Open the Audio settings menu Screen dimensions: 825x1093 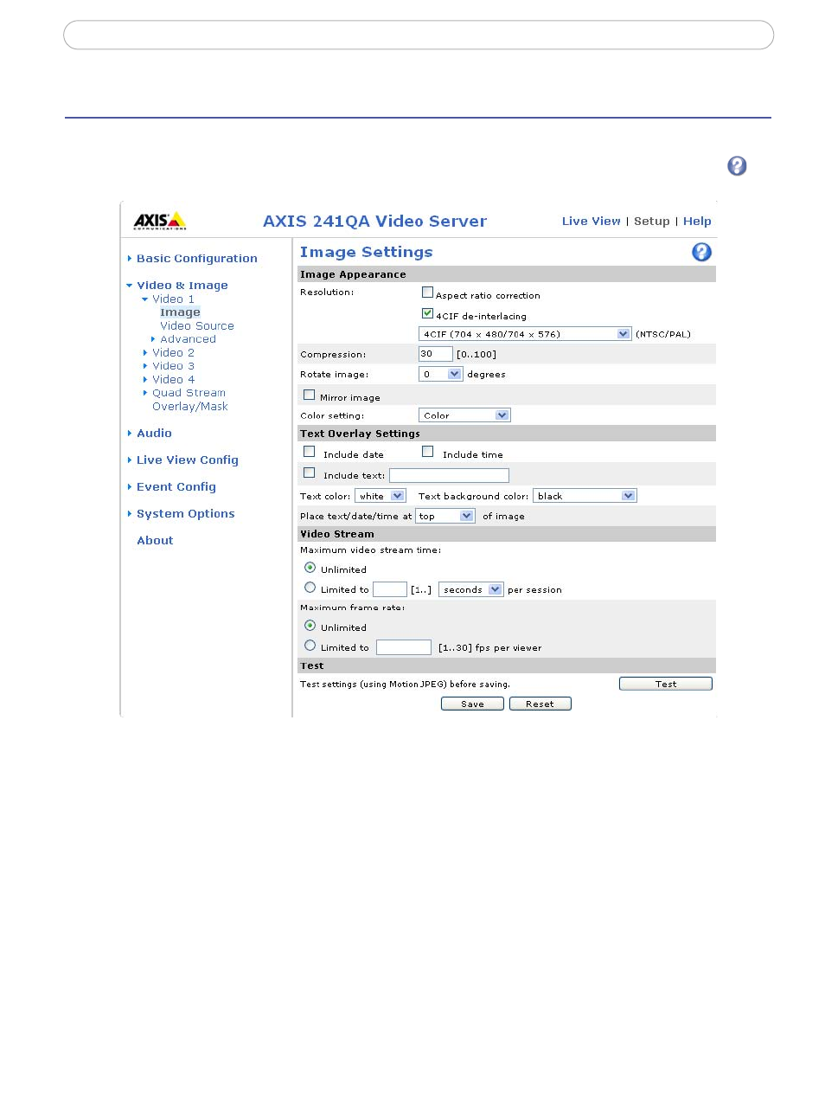coord(154,433)
